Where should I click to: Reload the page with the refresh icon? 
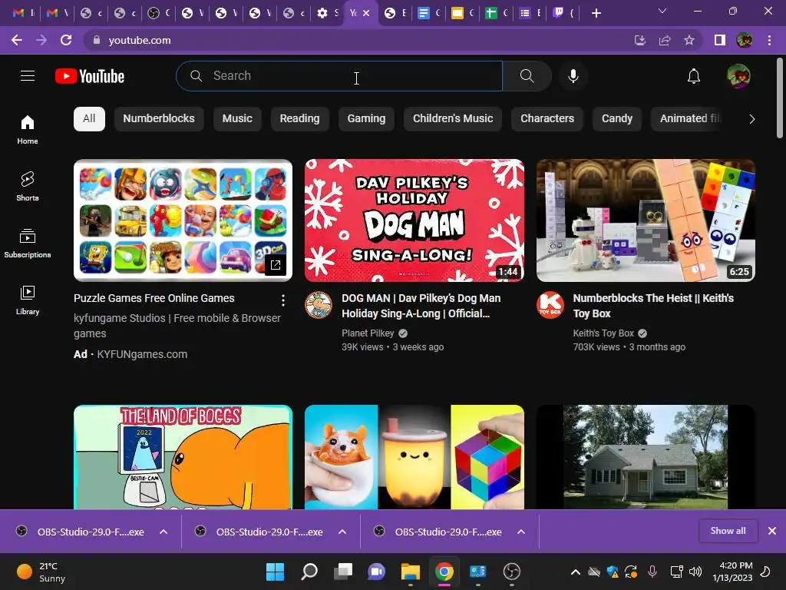tap(66, 40)
